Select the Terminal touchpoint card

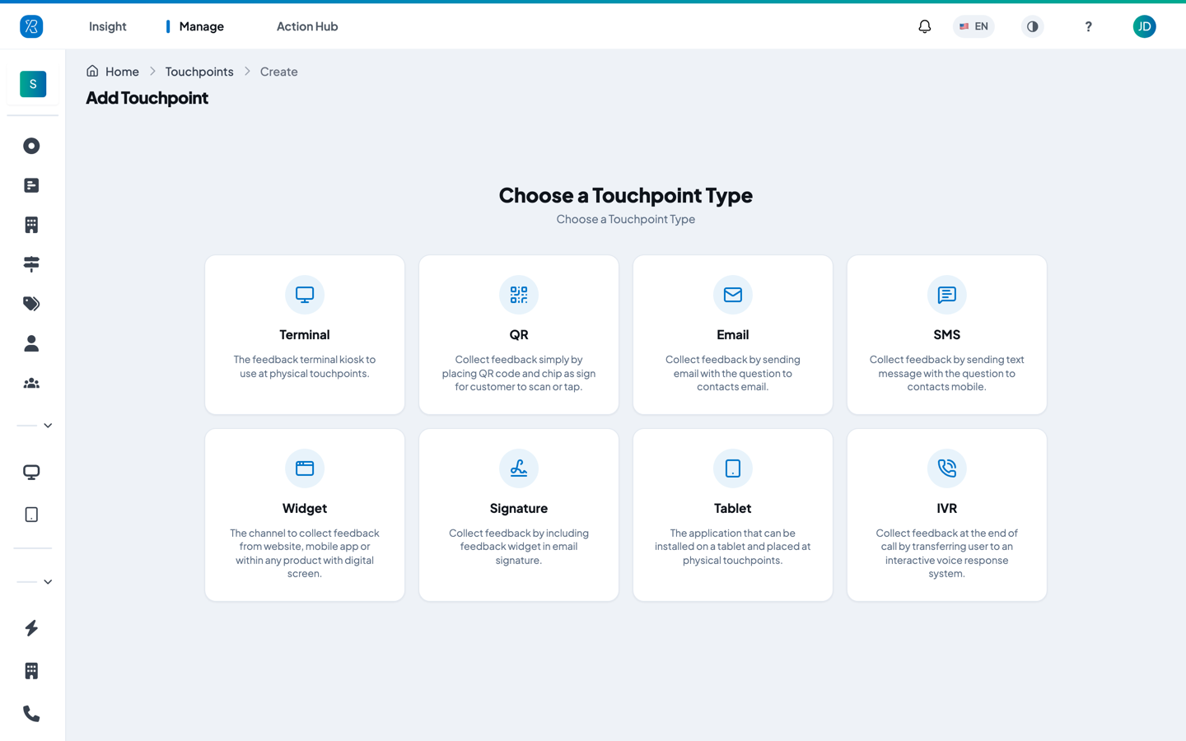pos(305,334)
